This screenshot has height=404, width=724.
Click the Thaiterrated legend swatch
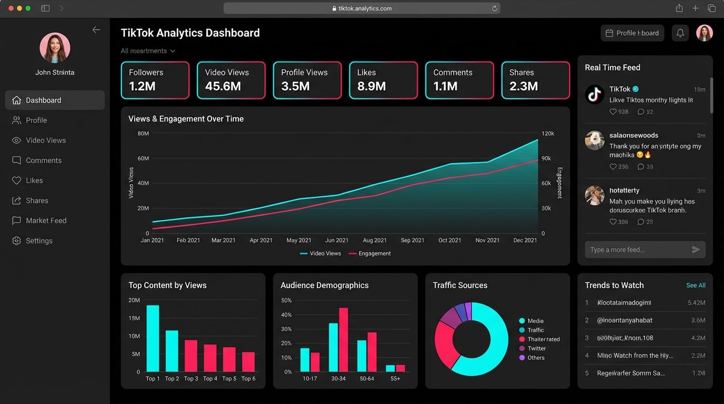click(x=522, y=339)
